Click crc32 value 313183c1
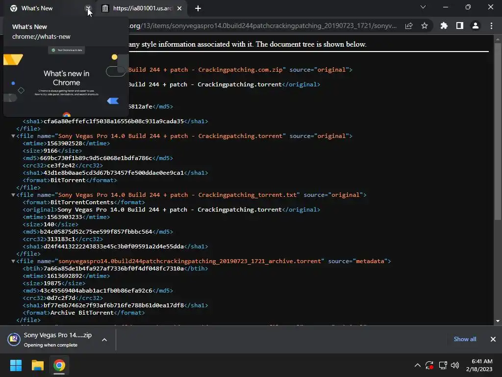This screenshot has width=502, height=377. pos(61,239)
